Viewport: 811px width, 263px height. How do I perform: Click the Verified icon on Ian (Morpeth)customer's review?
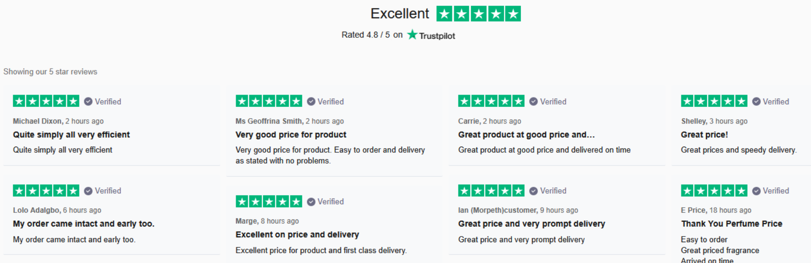coord(533,191)
